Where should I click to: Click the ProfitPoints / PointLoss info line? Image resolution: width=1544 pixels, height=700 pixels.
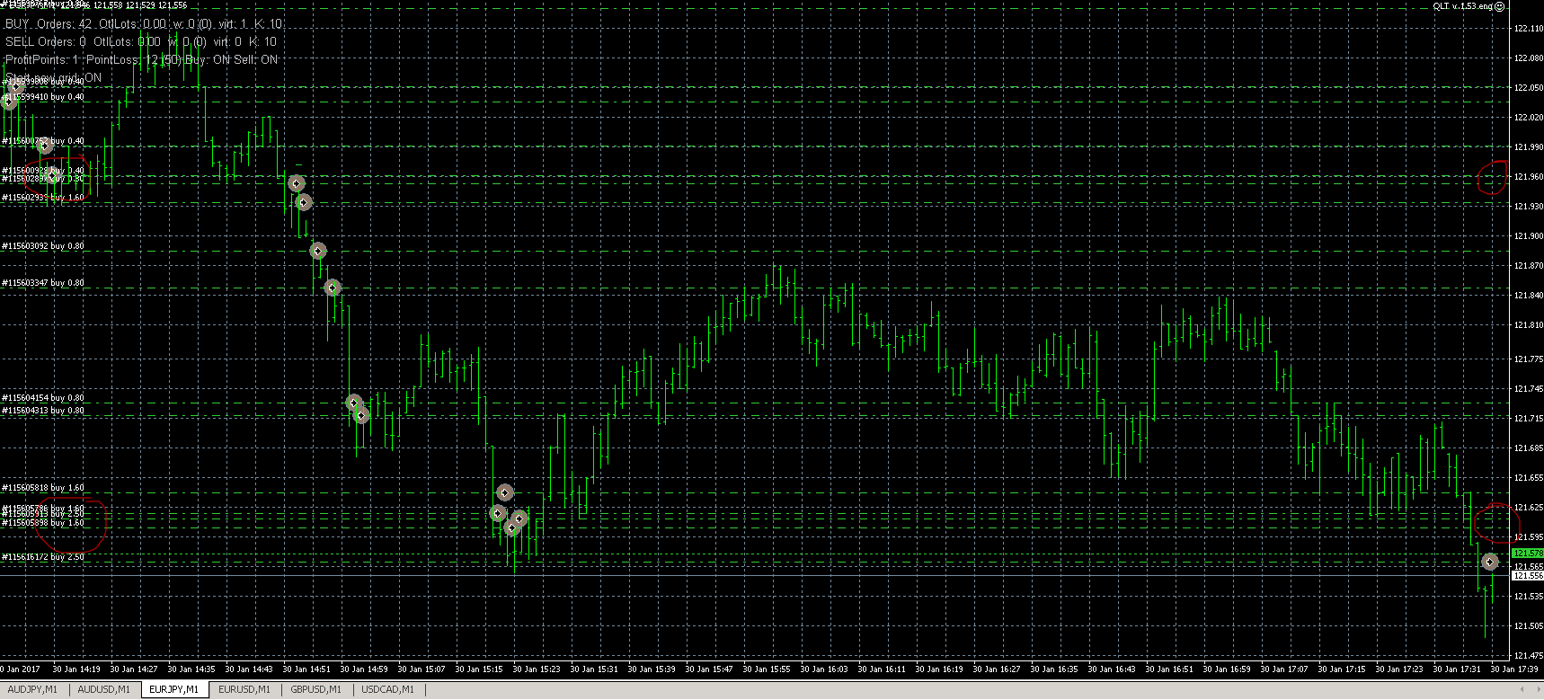tap(142, 59)
